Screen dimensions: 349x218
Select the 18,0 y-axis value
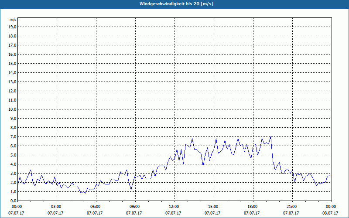(12, 36)
